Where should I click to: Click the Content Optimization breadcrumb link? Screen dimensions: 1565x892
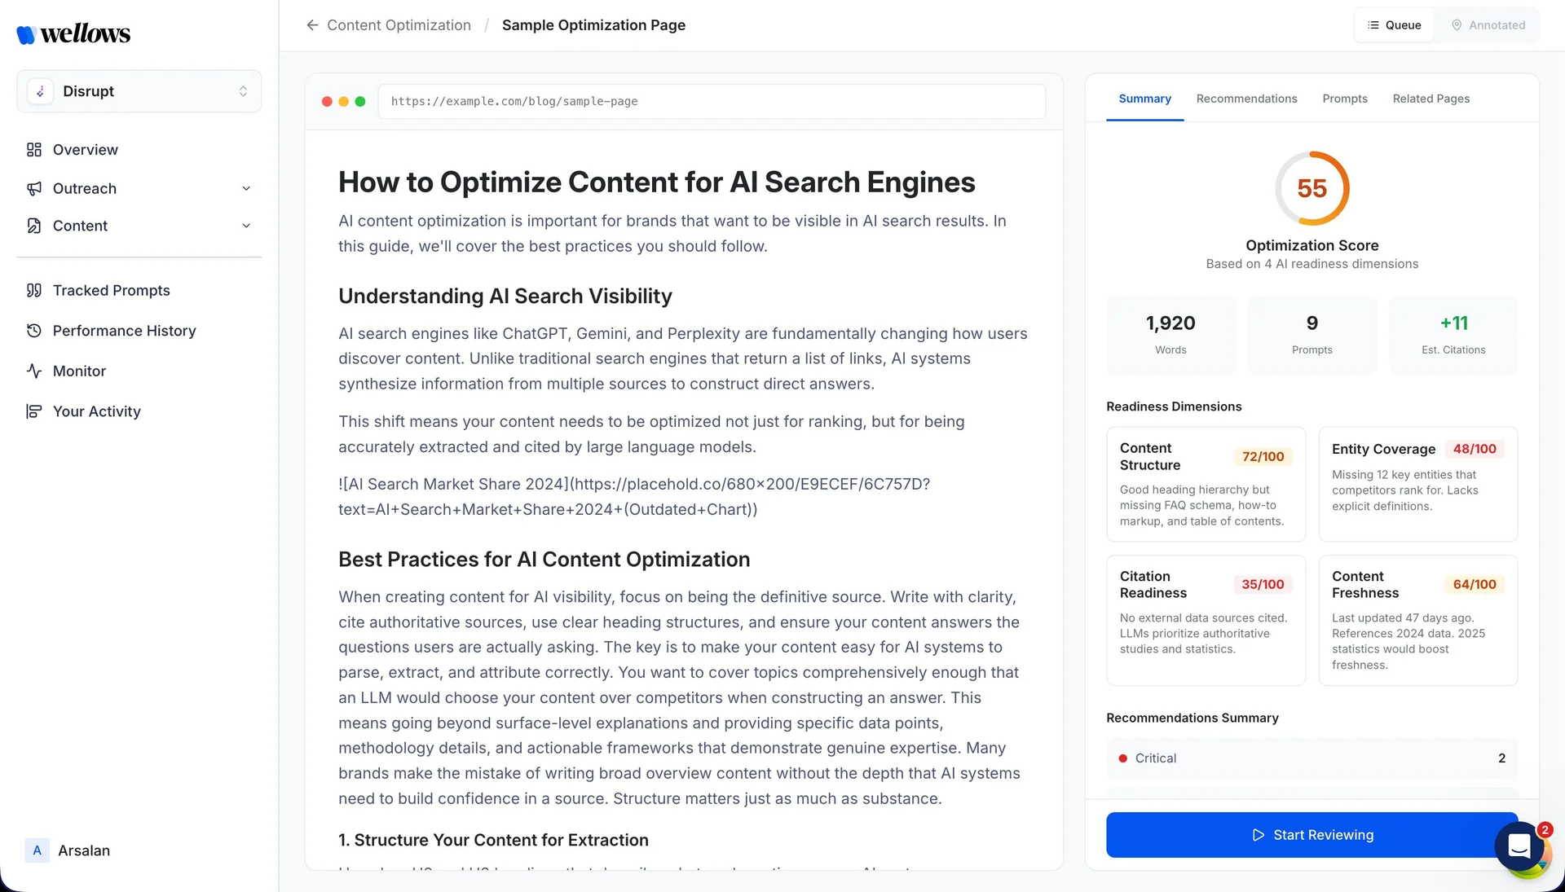(x=399, y=25)
